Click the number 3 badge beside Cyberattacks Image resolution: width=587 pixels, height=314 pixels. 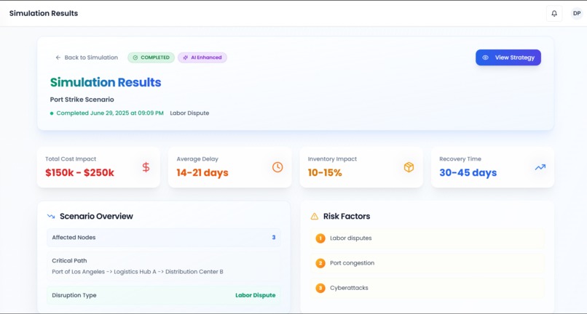[320, 289]
